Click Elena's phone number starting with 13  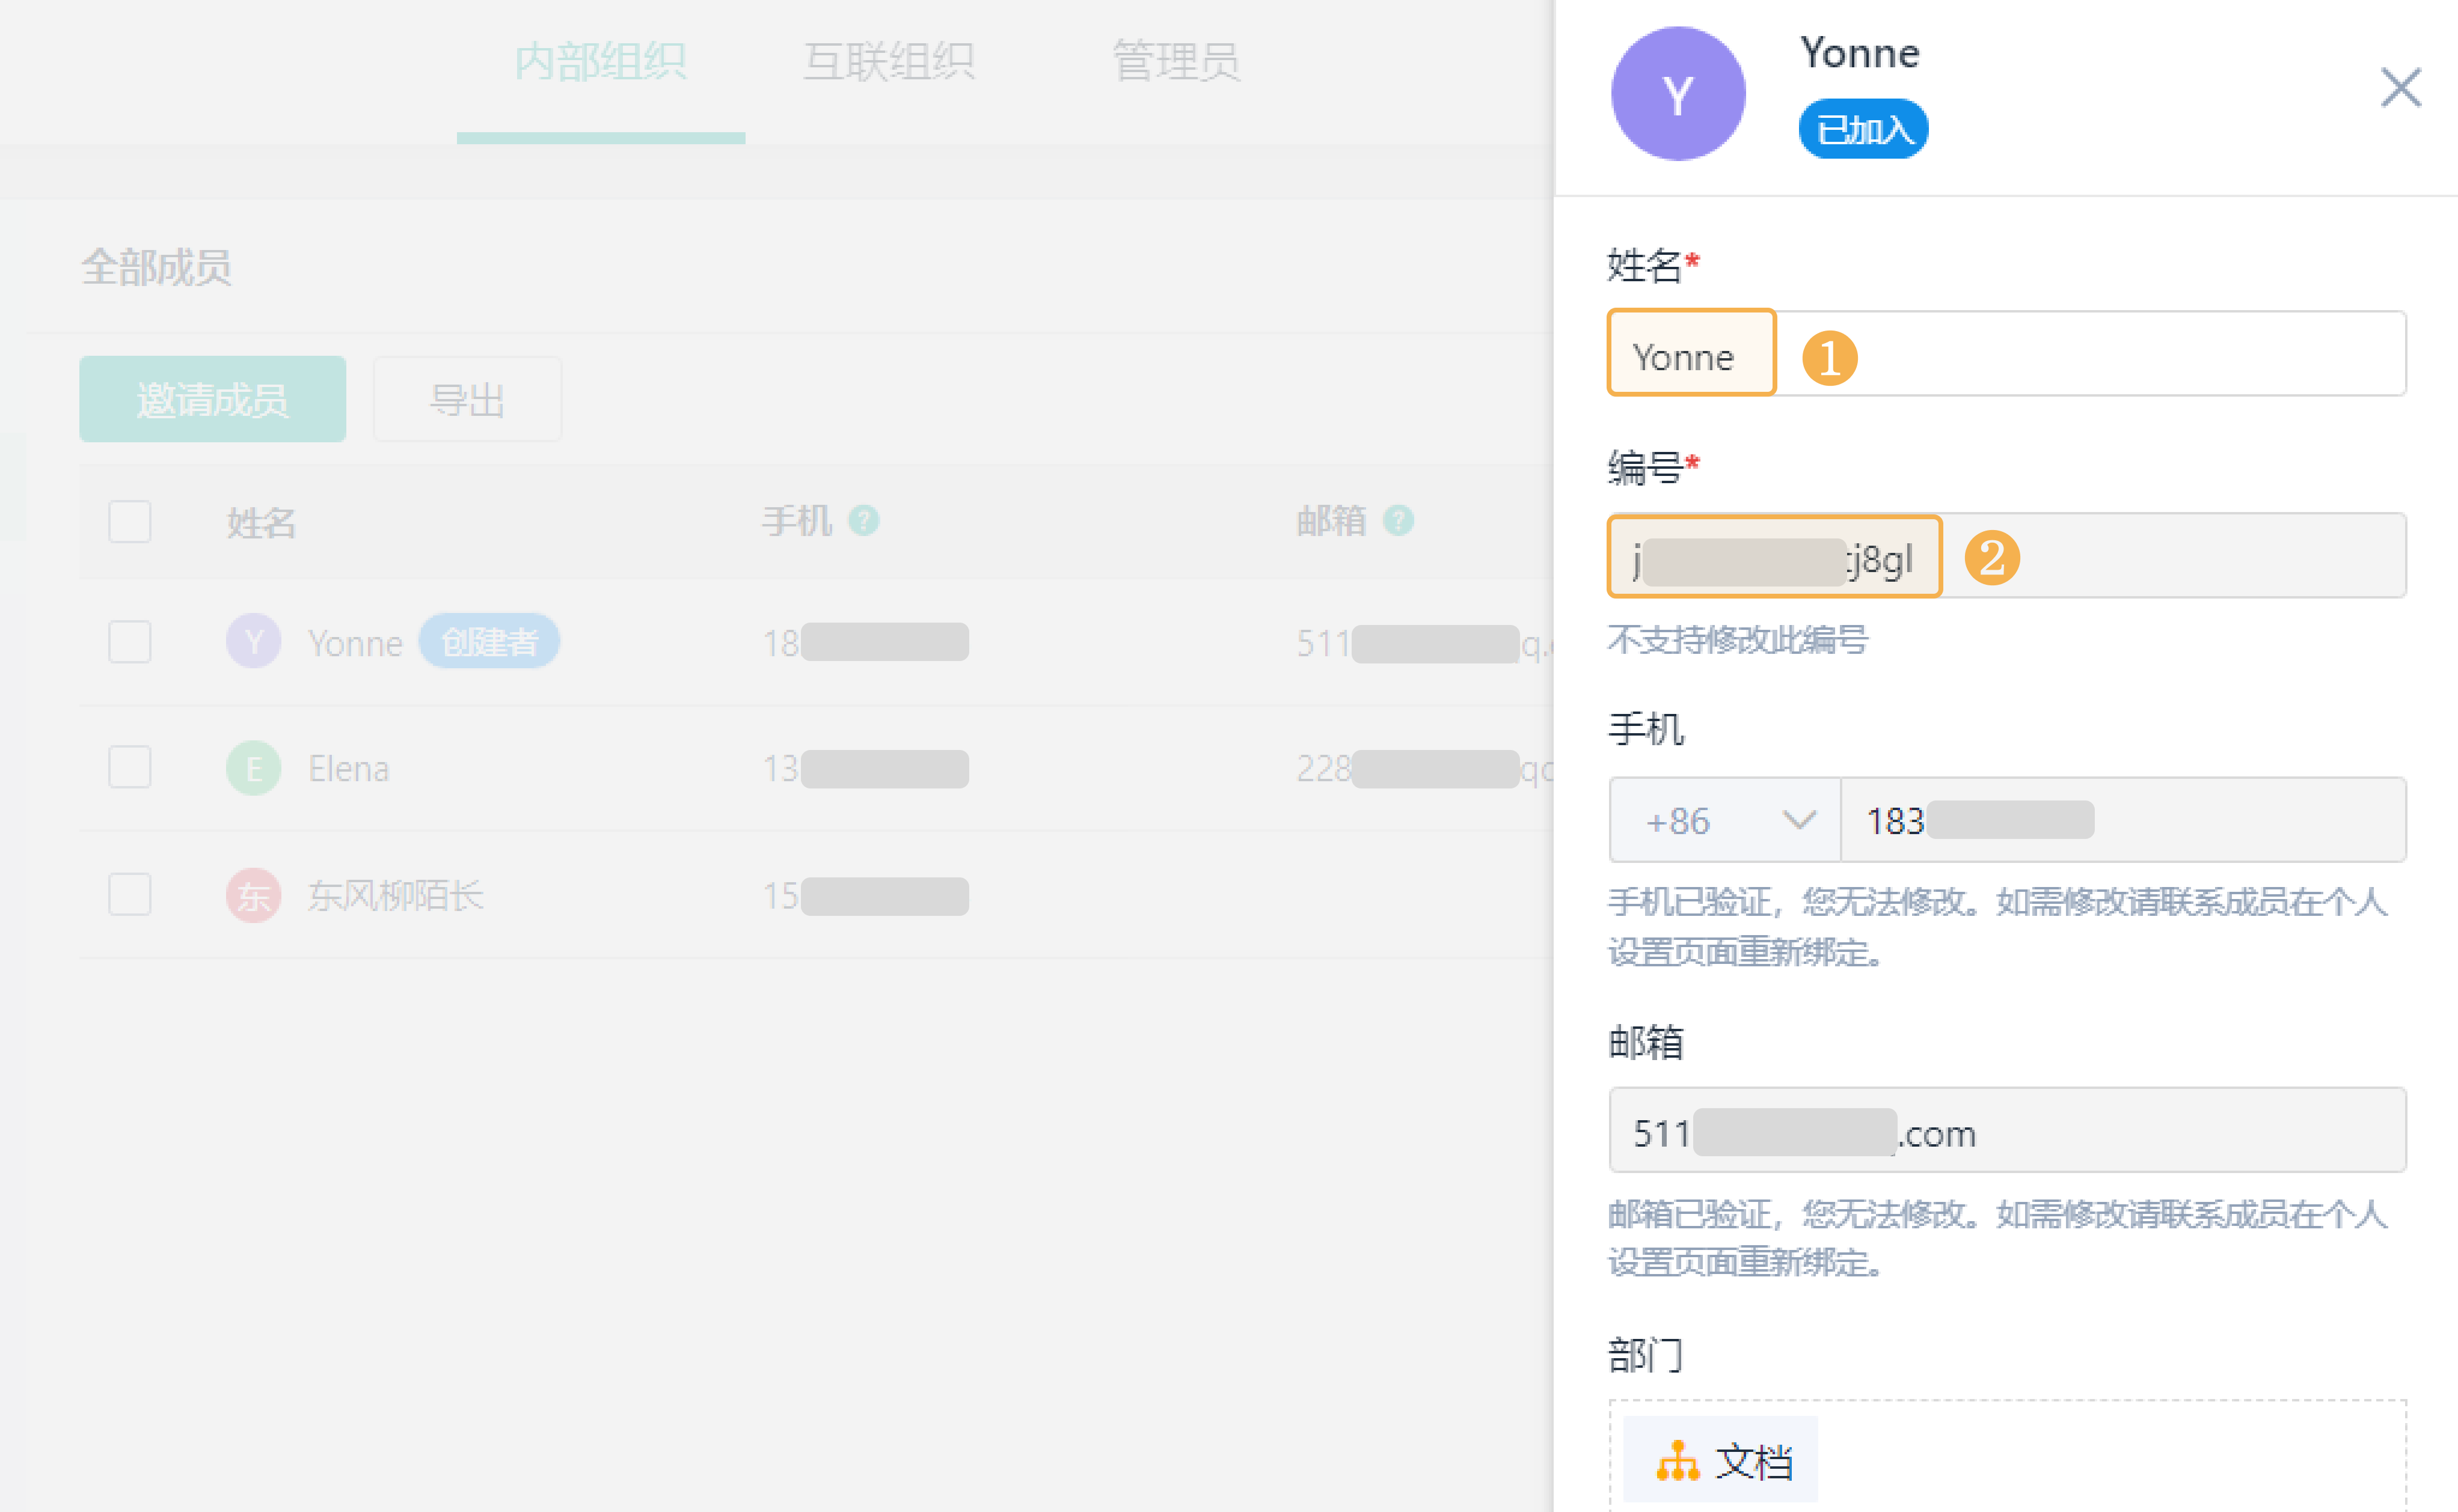[x=865, y=768]
